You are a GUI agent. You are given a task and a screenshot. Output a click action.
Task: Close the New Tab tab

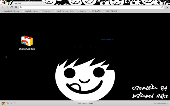pyautogui.click(x=42, y=3)
